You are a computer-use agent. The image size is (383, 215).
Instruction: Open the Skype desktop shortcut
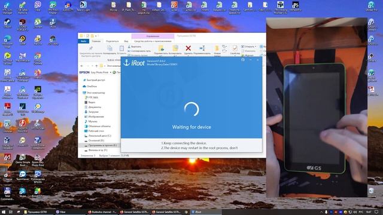click(23, 192)
